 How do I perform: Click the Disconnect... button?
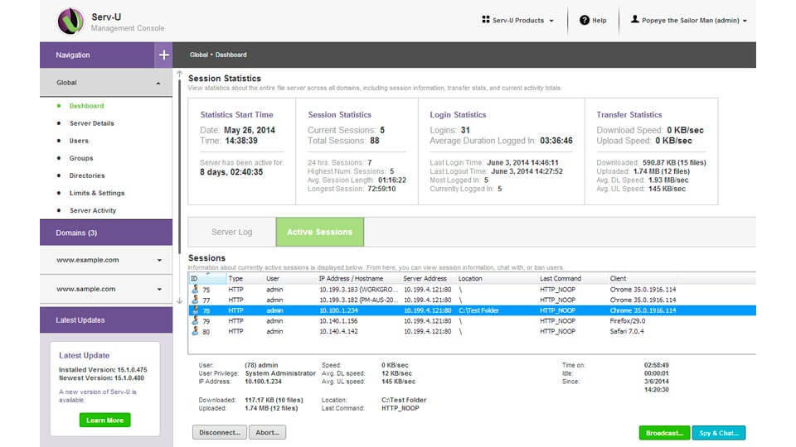(x=220, y=432)
